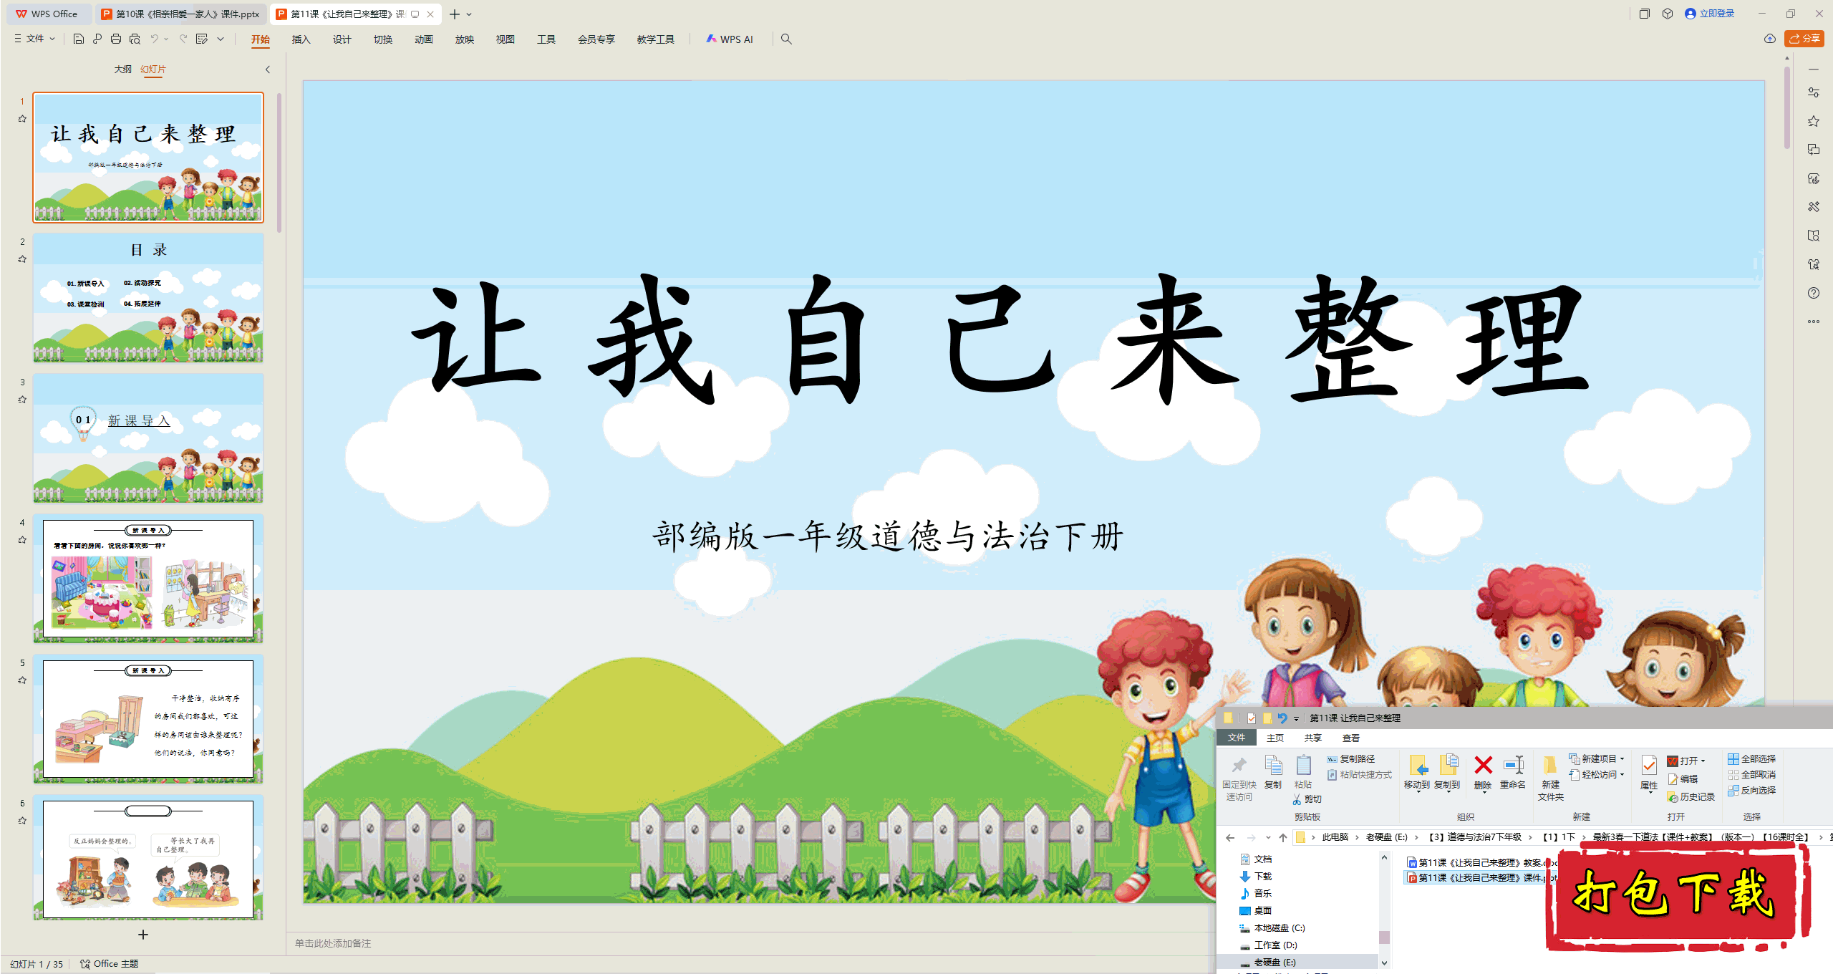The height and width of the screenshot is (974, 1833).
Task: Open 第10课 课件.pptx document tab
Action: click(180, 14)
